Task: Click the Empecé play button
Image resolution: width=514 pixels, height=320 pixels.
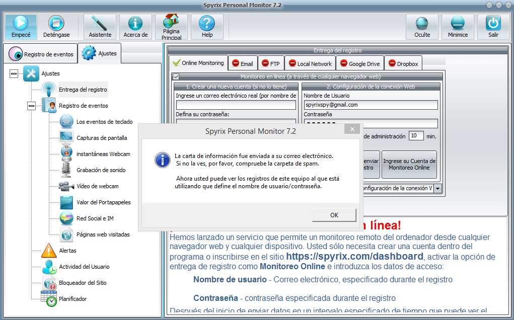Action: pos(21,27)
